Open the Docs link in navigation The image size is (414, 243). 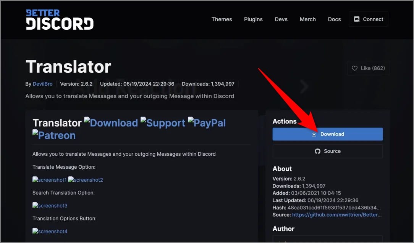click(x=334, y=19)
